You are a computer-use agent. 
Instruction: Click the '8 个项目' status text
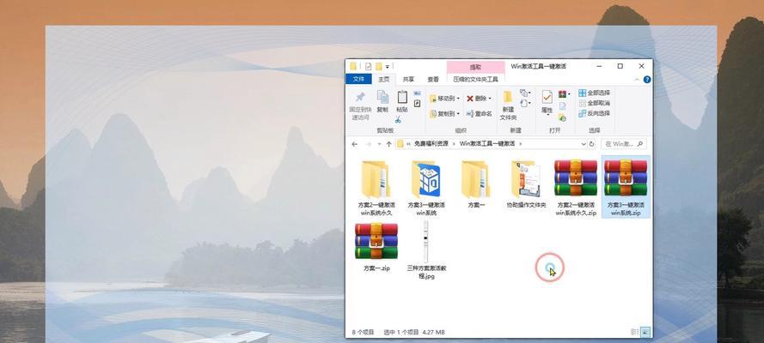(x=363, y=333)
